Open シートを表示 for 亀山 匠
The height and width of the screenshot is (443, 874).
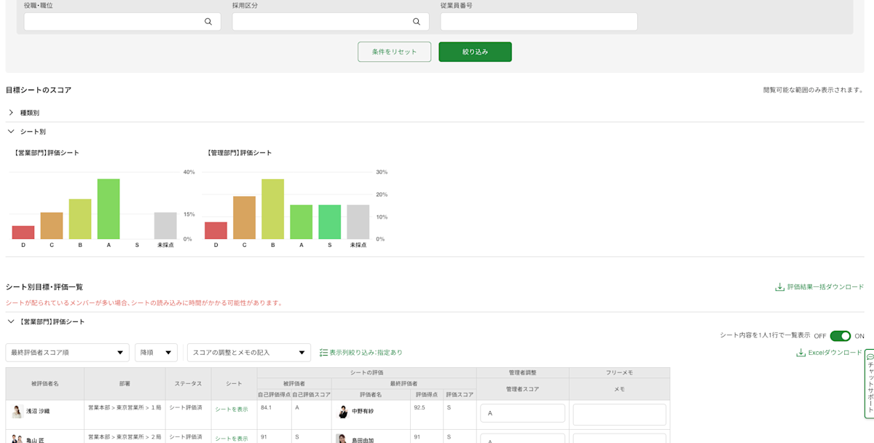231,438
